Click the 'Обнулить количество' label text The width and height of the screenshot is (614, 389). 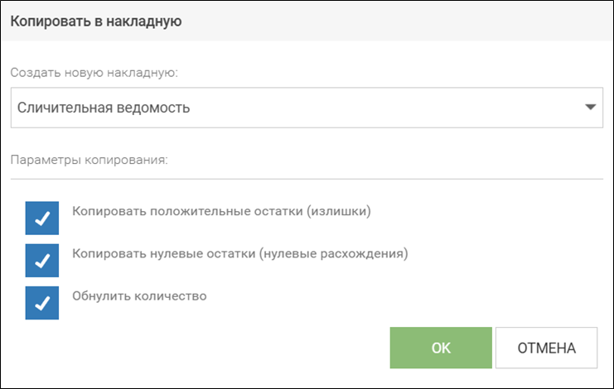[138, 295]
